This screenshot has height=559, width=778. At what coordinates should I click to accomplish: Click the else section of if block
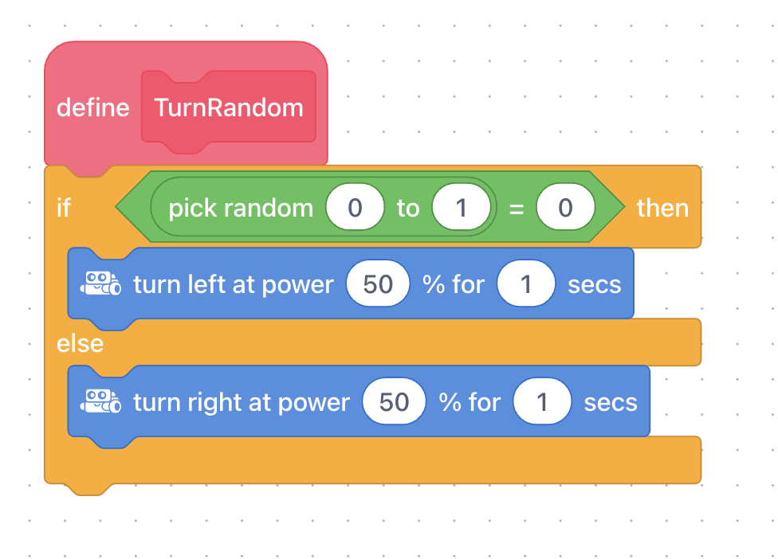(x=80, y=343)
